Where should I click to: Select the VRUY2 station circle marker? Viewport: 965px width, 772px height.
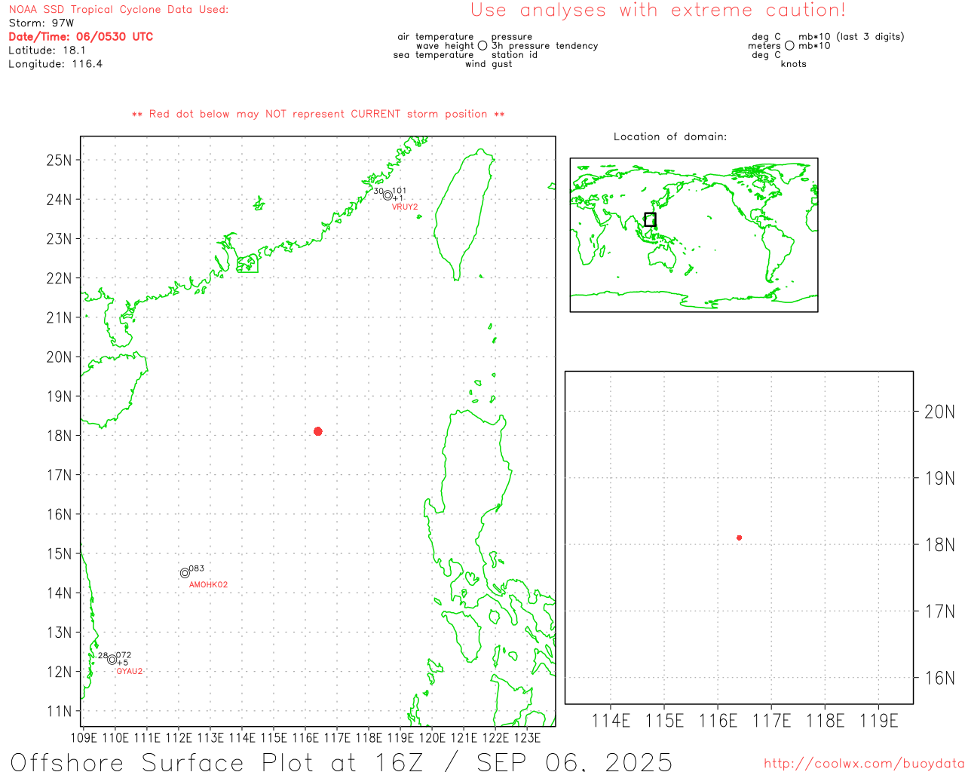[x=388, y=195]
